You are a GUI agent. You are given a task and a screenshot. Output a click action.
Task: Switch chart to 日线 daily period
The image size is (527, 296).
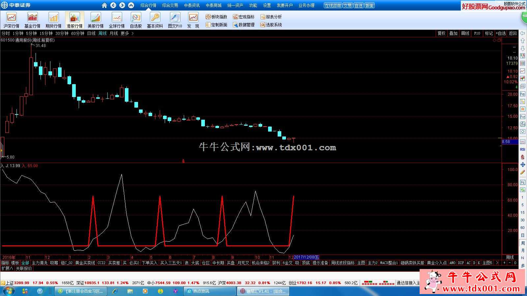point(91,33)
